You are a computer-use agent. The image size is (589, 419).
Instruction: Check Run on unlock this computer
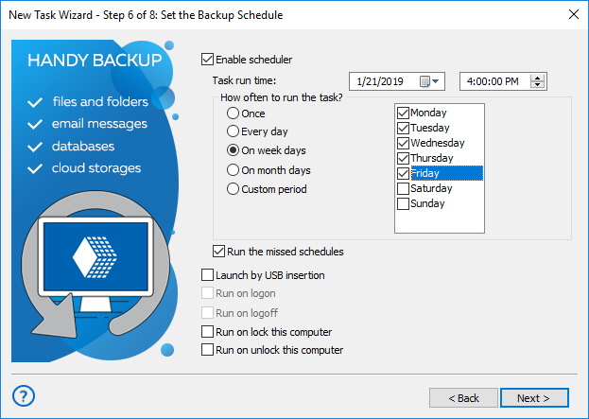point(208,350)
